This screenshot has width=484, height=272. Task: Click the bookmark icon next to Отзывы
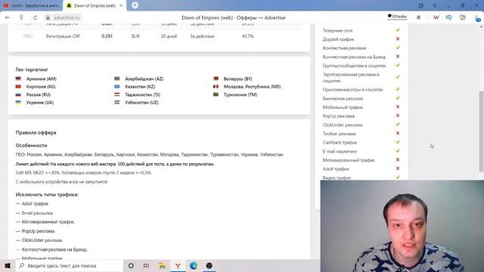pos(418,17)
